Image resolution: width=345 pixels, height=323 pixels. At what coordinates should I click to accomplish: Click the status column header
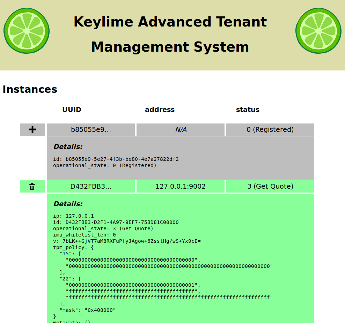pos(248,110)
